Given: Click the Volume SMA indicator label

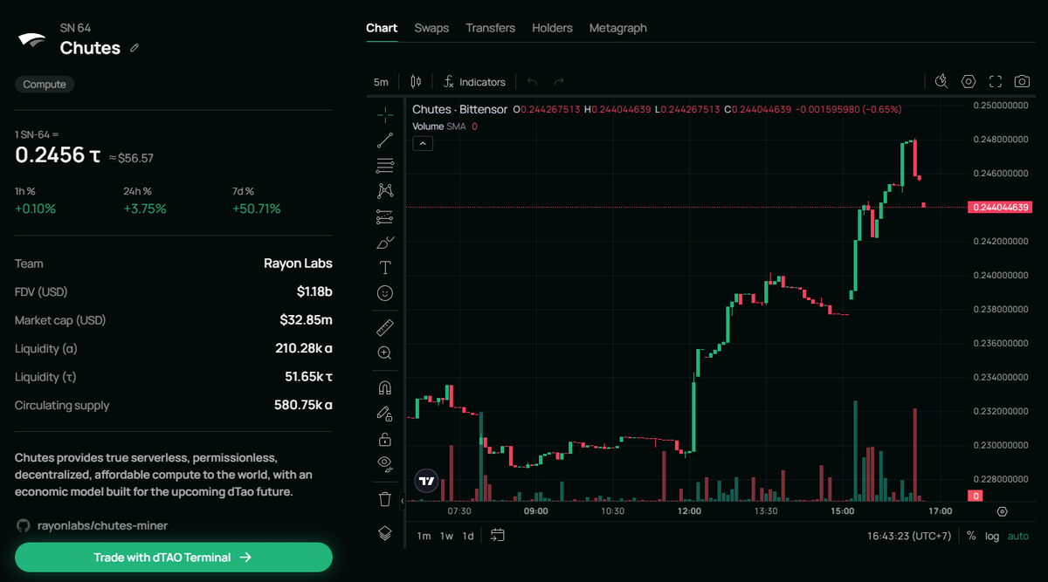Looking at the screenshot, I should [439, 126].
